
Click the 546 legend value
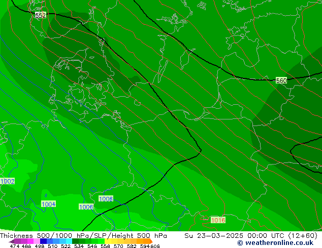pos(92,246)
